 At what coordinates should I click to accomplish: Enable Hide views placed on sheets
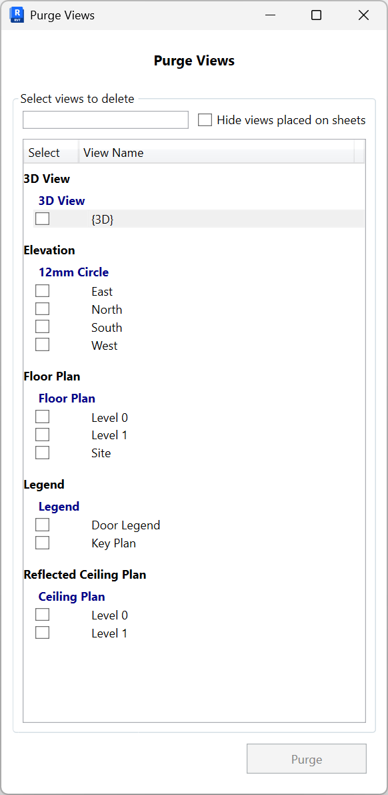pyautogui.click(x=205, y=119)
